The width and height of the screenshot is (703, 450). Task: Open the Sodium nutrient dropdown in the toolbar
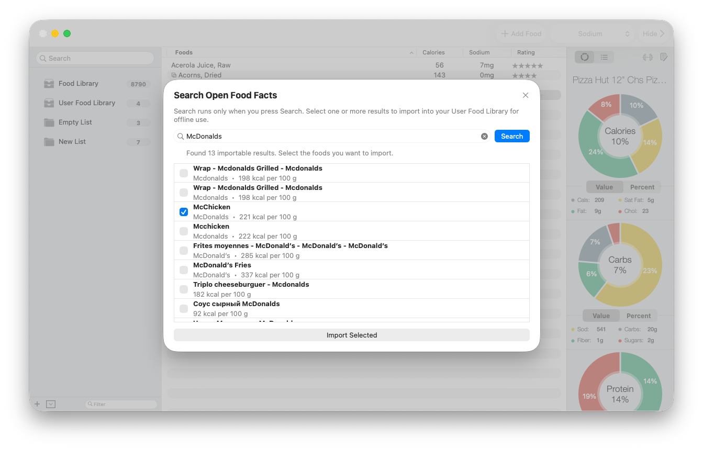pyautogui.click(x=593, y=33)
